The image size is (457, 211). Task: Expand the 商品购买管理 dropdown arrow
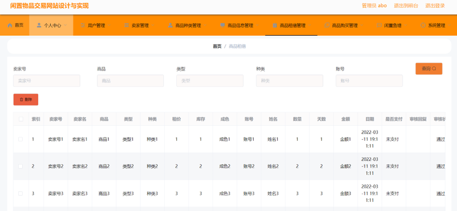pyautogui.click(x=362, y=25)
